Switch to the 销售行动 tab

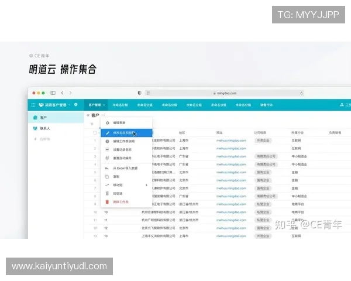coord(266,105)
